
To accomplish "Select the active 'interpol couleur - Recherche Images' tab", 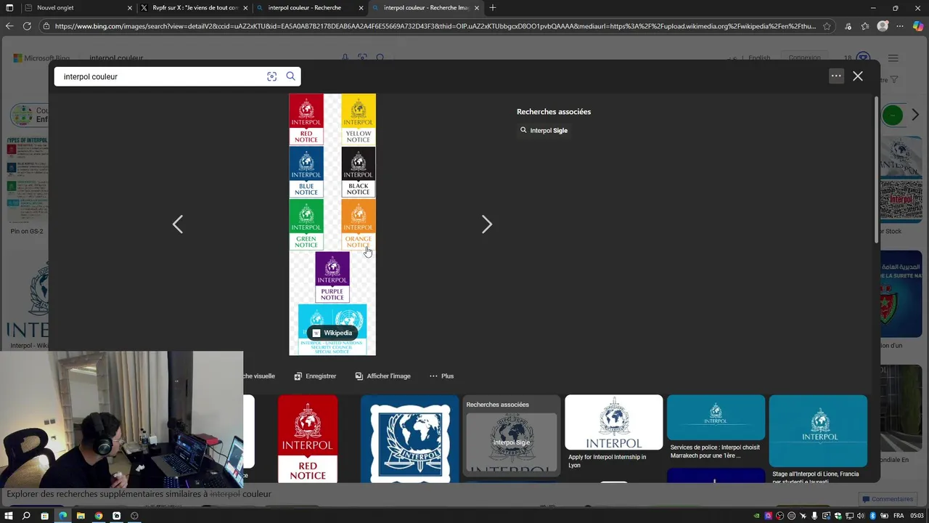I will point(425,8).
